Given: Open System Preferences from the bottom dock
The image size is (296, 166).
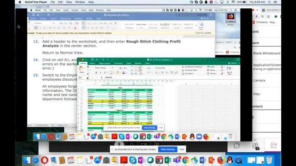Looking at the screenshot, I should 106,160.
